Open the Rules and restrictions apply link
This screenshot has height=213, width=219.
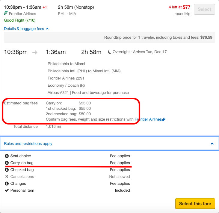point(28,144)
